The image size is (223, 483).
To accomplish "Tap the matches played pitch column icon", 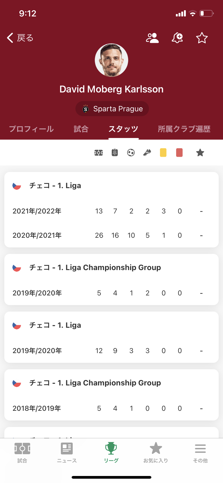I will pos(99,153).
